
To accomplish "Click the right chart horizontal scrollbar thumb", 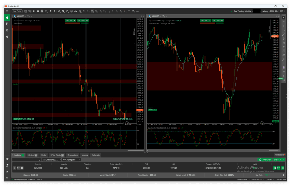I will (273, 150).
